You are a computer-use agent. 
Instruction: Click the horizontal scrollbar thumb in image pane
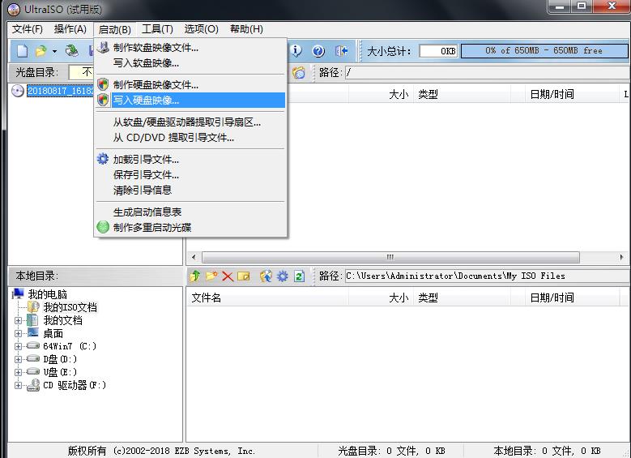coord(390,257)
